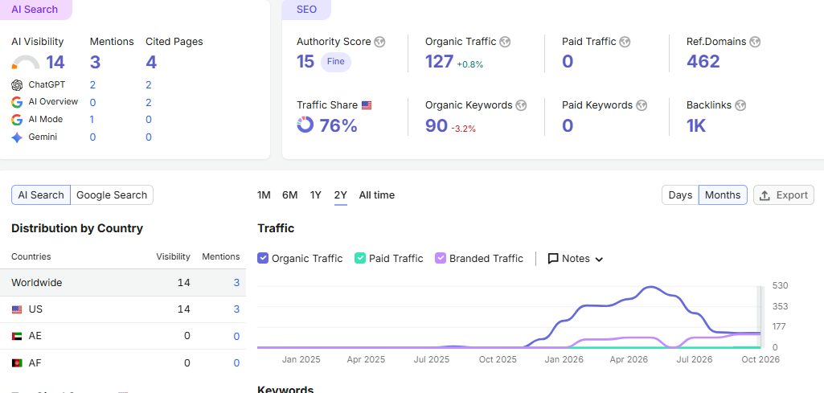The height and width of the screenshot is (393, 824).
Task: Click the globe icon beside Authority Score
Action: click(x=379, y=42)
